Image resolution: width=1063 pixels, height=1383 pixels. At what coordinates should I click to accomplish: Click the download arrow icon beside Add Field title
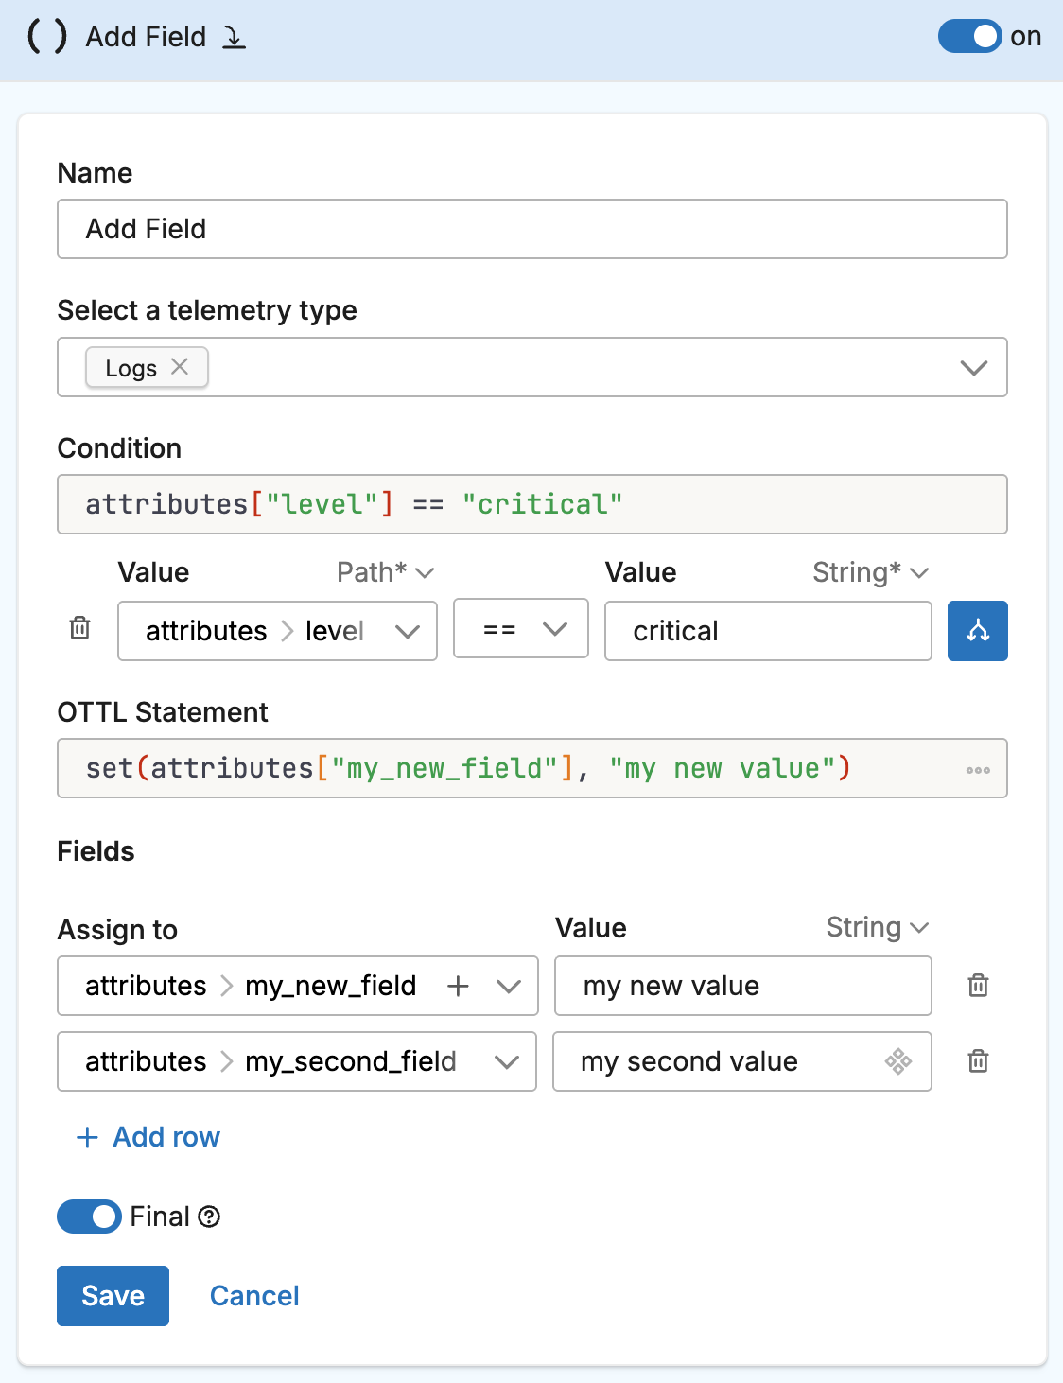point(234,37)
